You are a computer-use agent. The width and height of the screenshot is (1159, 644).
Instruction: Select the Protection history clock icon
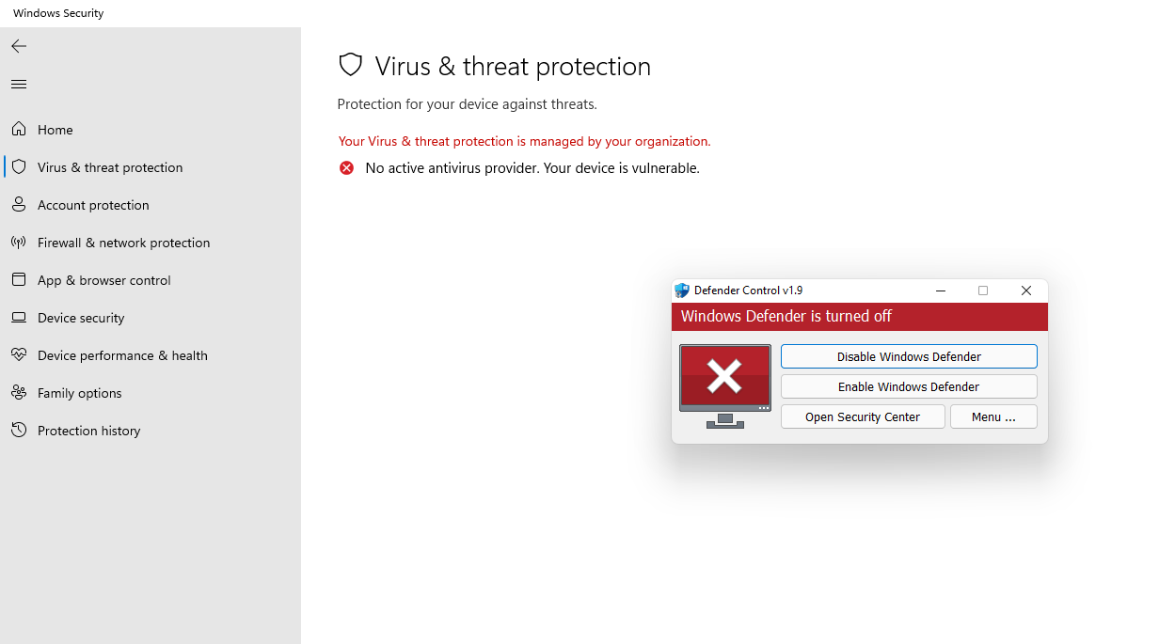coord(19,430)
